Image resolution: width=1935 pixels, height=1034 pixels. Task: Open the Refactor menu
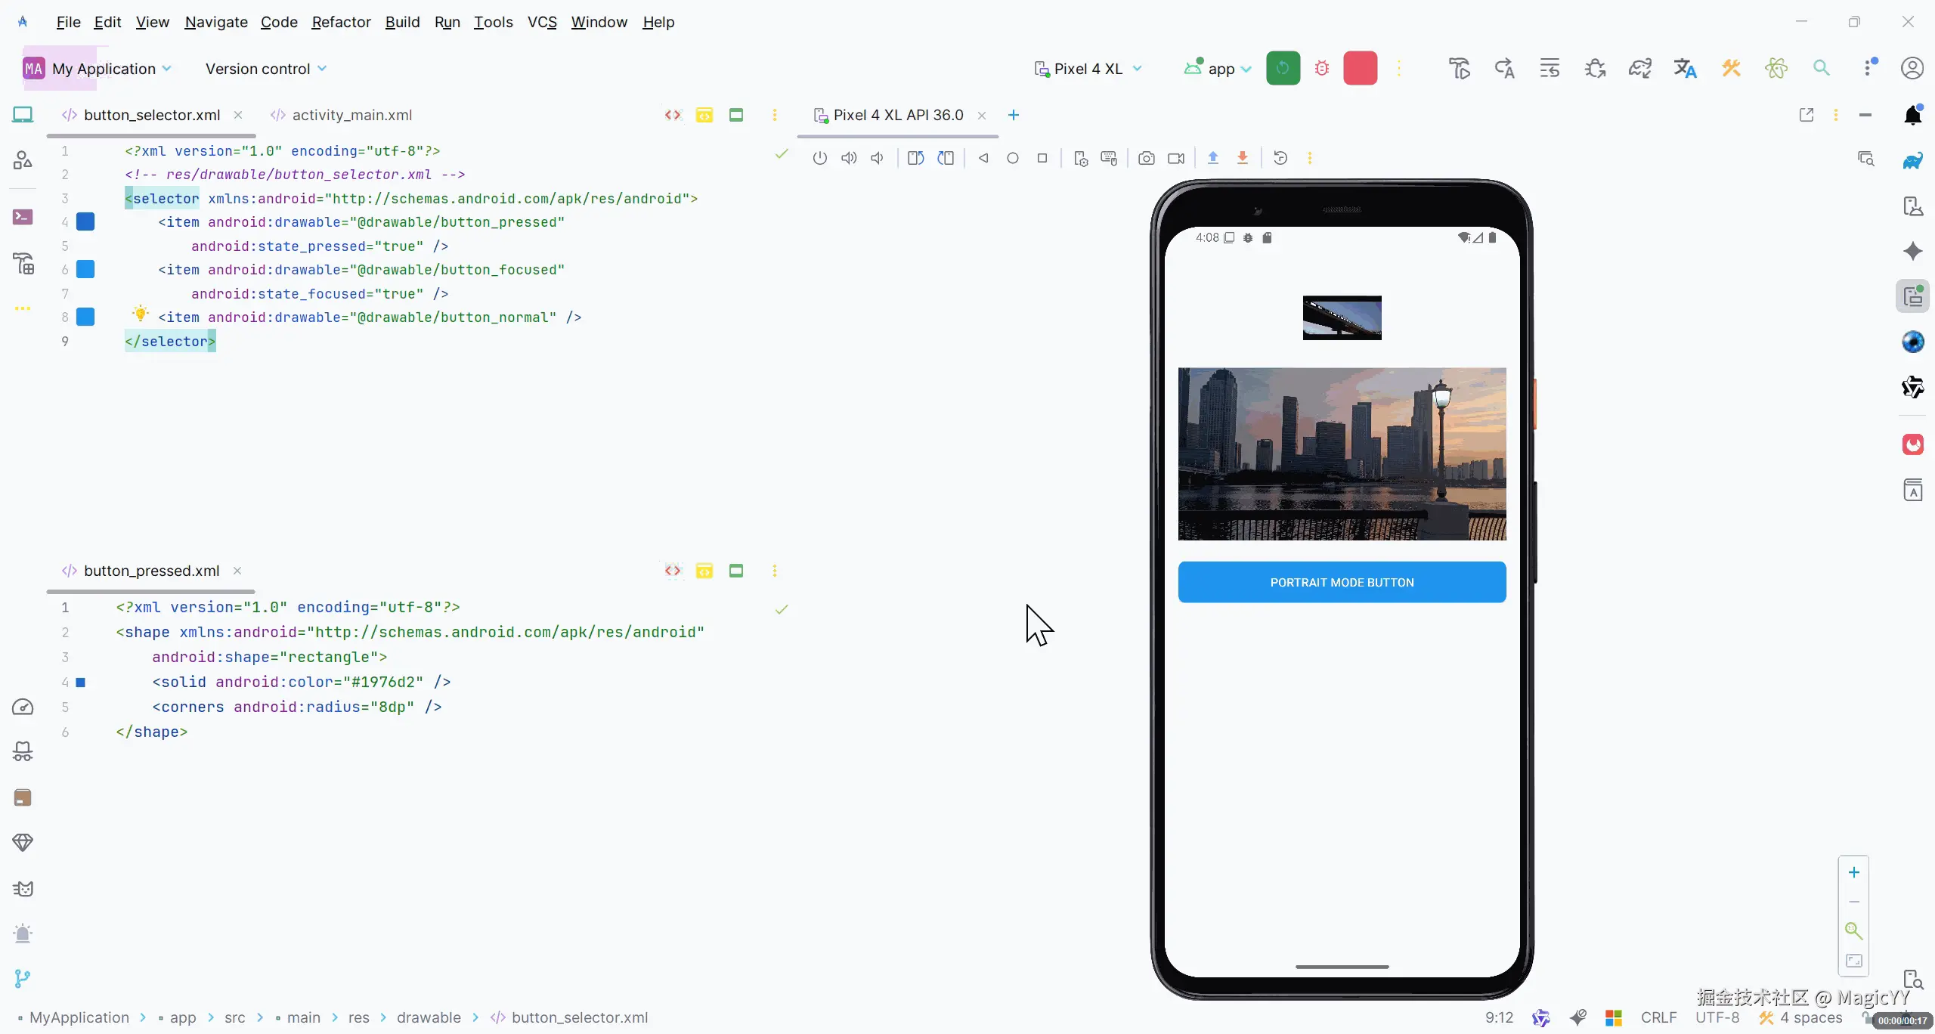tap(341, 22)
